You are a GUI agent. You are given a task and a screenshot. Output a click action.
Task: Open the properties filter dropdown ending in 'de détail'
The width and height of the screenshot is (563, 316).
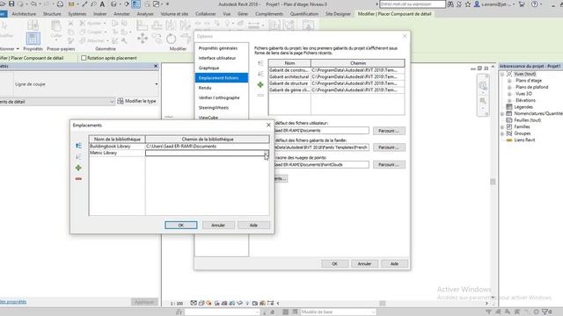click(112, 102)
